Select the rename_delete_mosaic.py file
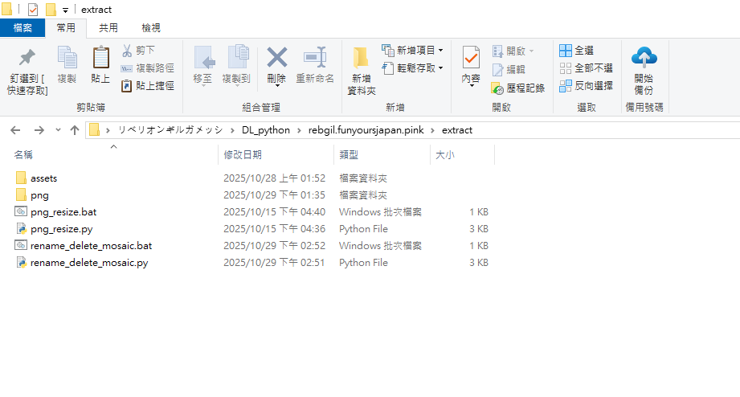740x397 pixels. pyautogui.click(x=88, y=263)
